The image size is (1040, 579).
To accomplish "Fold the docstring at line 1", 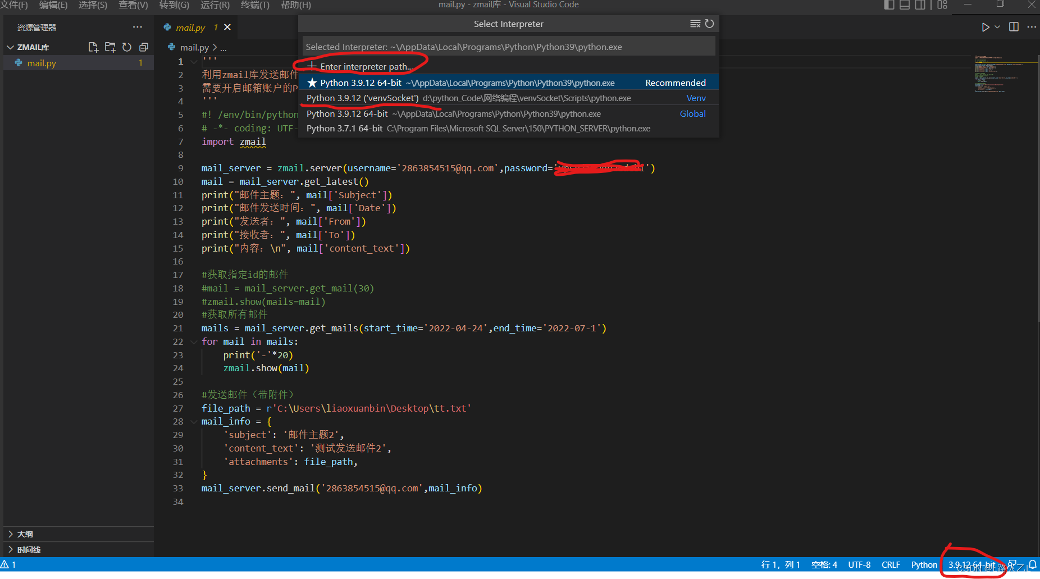I will click(194, 61).
